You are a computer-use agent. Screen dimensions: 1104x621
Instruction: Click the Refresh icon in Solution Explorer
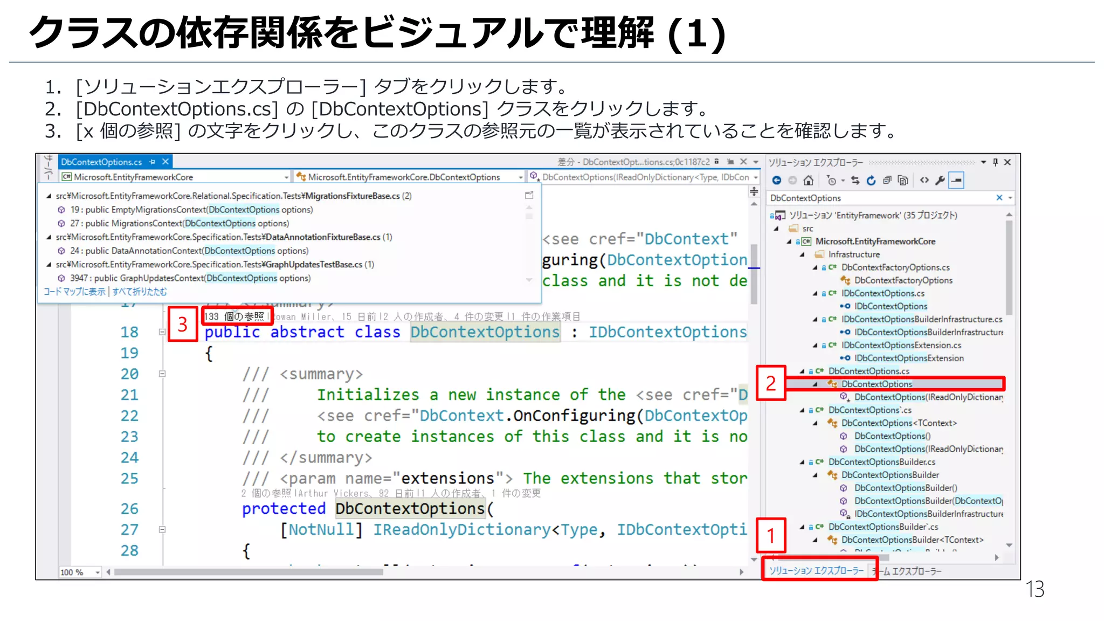(x=871, y=181)
